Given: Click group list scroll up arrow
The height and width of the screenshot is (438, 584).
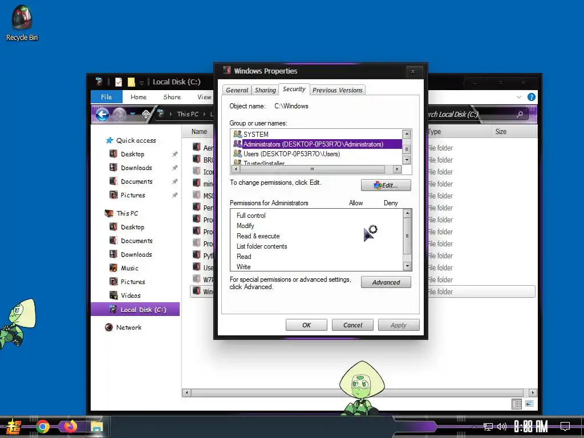Looking at the screenshot, I should (407, 133).
